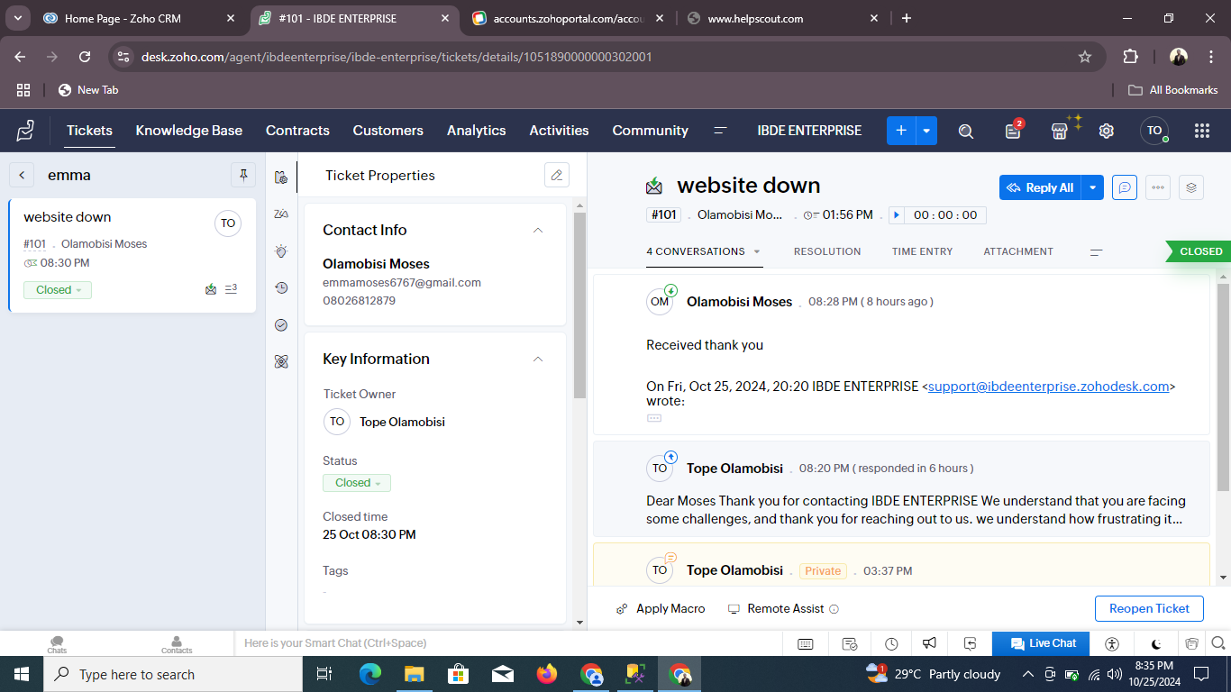
Task: Open the Live Chat button
Action: [1041, 643]
